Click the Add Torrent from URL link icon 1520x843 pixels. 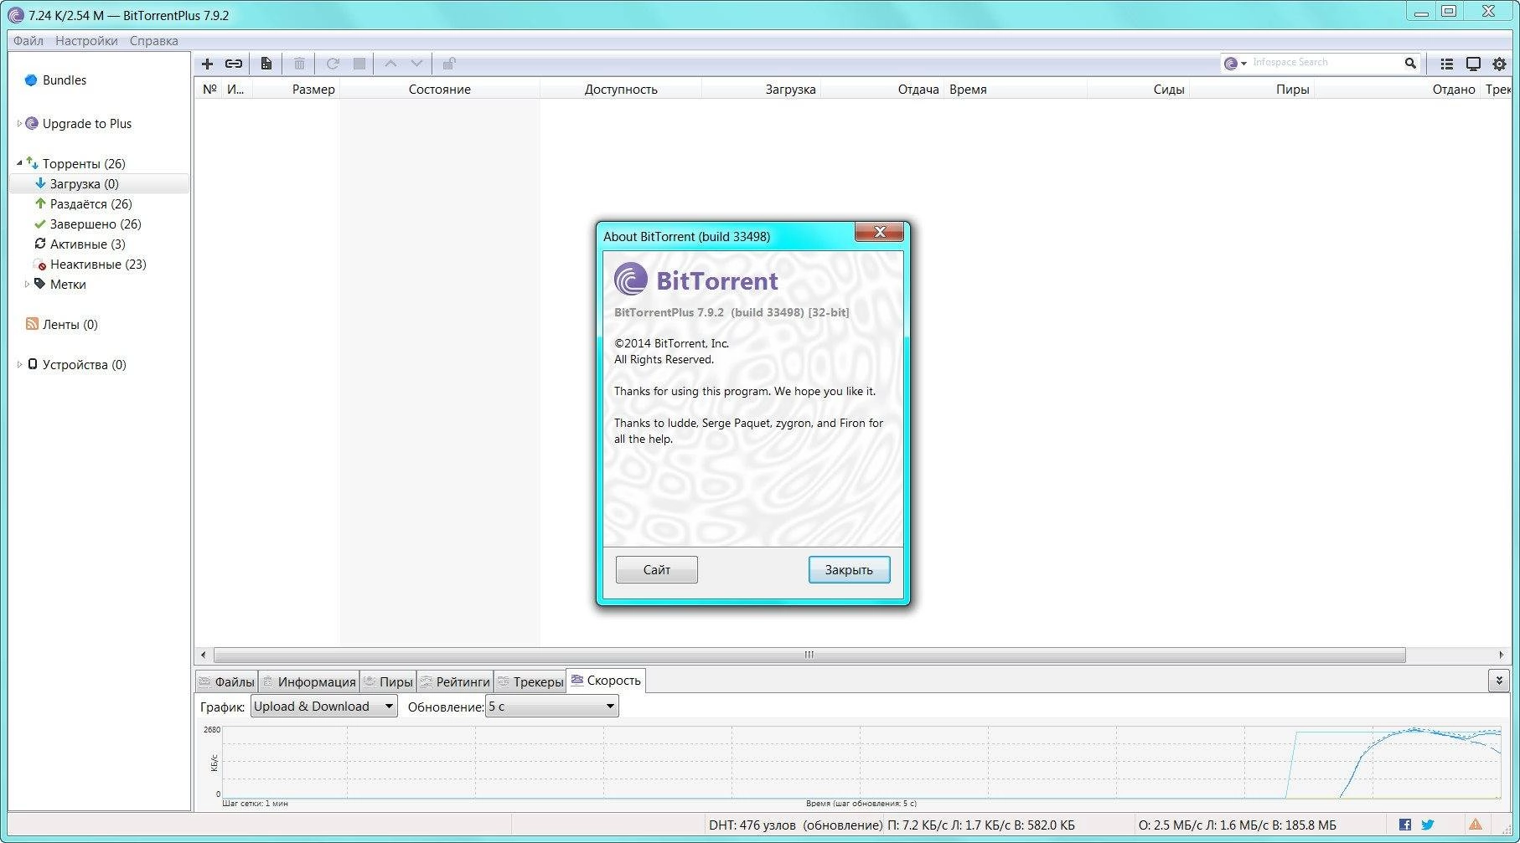[x=234, y=64]
